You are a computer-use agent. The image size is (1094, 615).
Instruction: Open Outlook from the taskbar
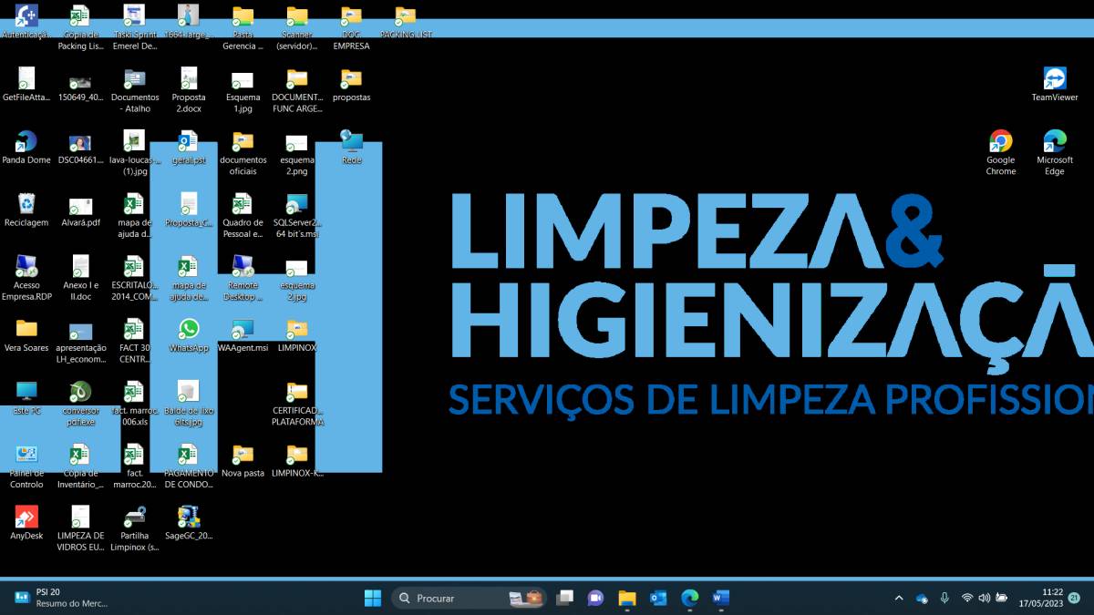[658, 598]
